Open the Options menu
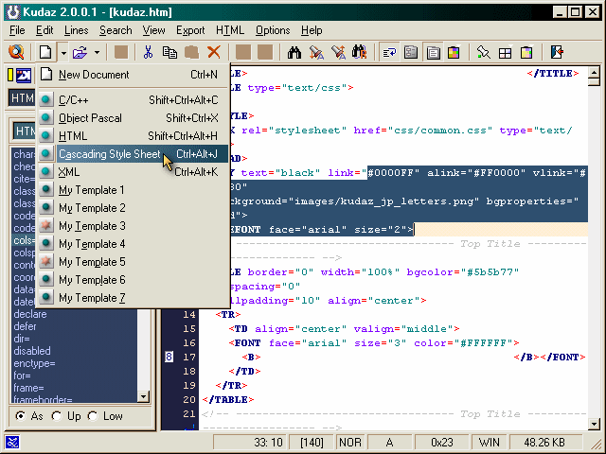This screenshot has width=606, height=454. tap(273, 30)
